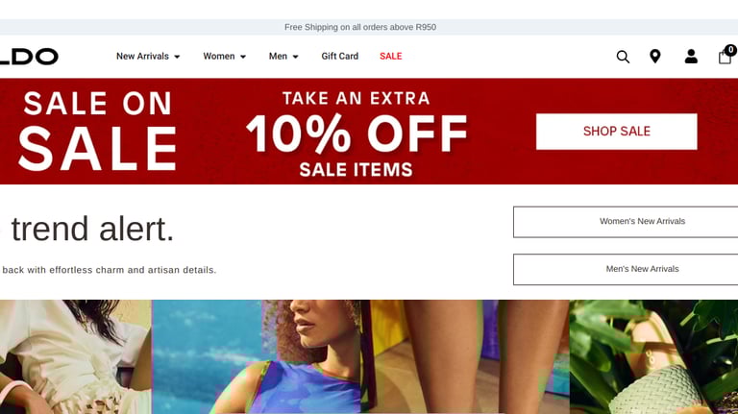This screenshot has width=738, height=414.
Task: Expand the Men dropdown arrow
Action: (x=296, y=57)
